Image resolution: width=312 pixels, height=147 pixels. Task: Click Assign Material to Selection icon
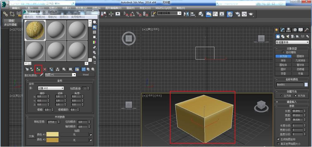click(x=38, y=69)
